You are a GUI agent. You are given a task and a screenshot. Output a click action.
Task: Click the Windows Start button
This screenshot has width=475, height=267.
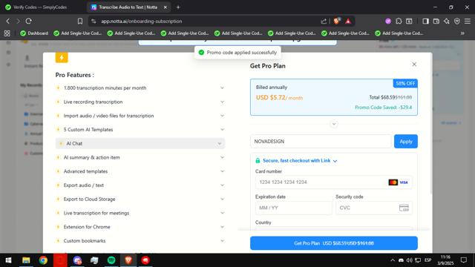click(x=8, y=260)
